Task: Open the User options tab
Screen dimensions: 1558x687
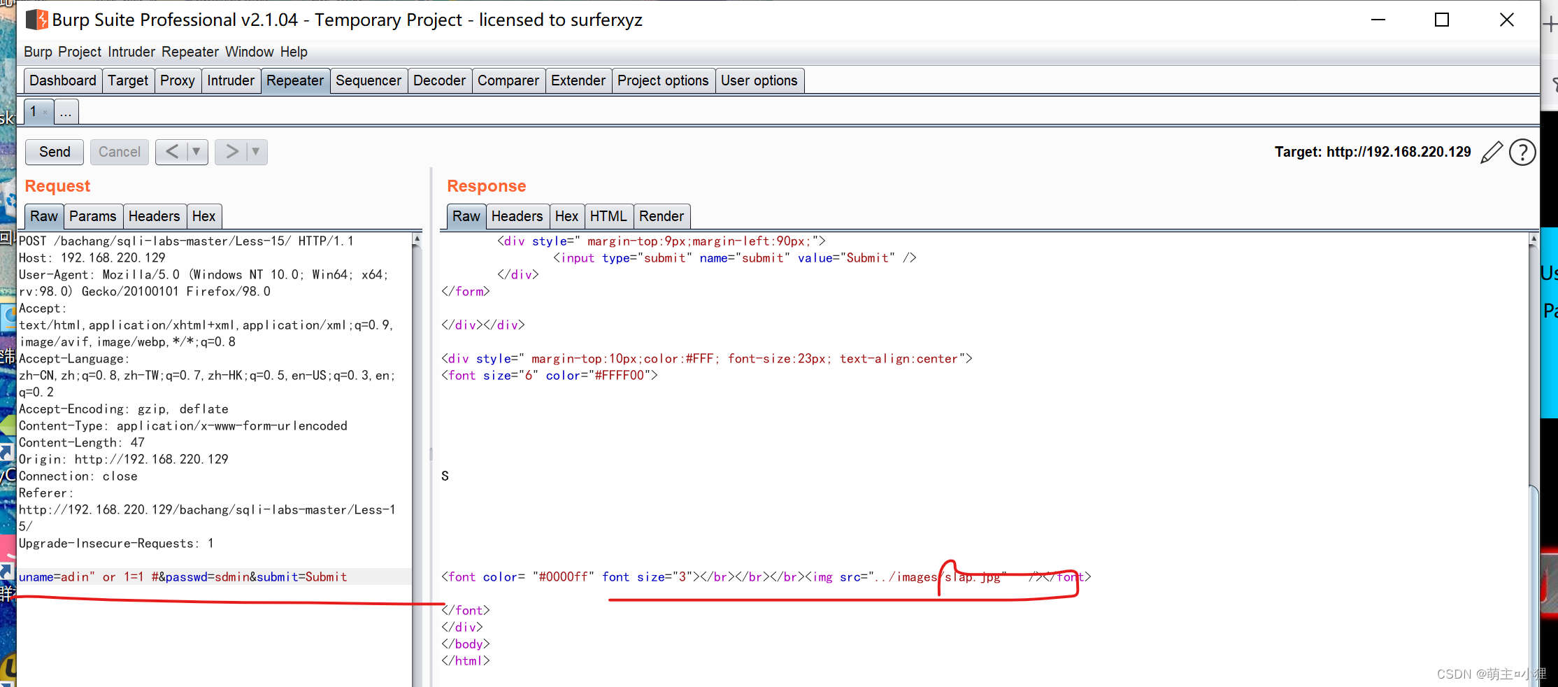Action: tap(759, 80)
